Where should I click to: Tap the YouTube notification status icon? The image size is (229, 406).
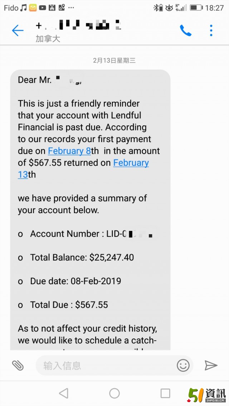[x=42, y=8]
